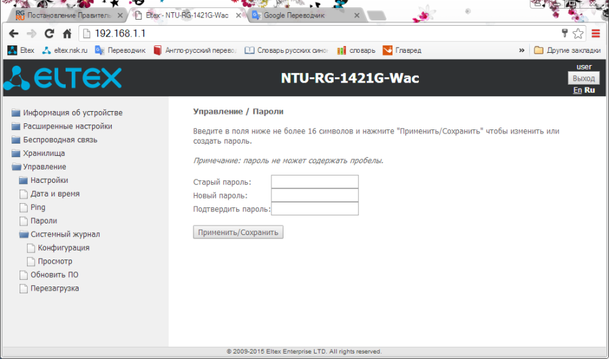Open the Словарь русских синонимов bookmark
Viewport: 609px width, 359px height.
point(287,50)
